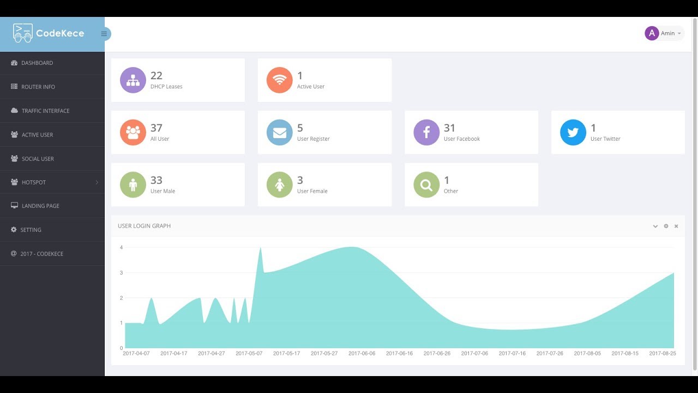698x393 pixels.
Task: Click the '37' All User count
Action: coord(157,128)
